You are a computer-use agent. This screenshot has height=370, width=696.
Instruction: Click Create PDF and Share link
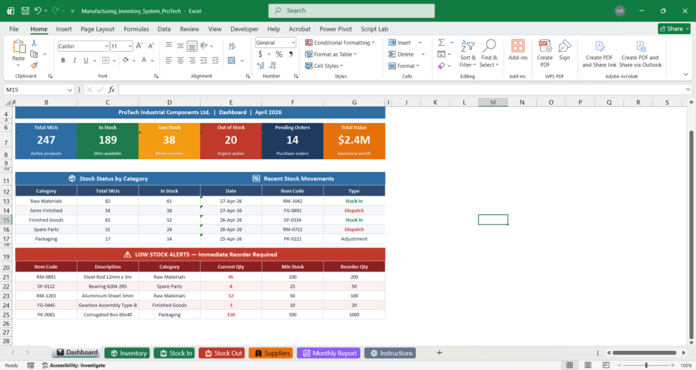[599, 53]
